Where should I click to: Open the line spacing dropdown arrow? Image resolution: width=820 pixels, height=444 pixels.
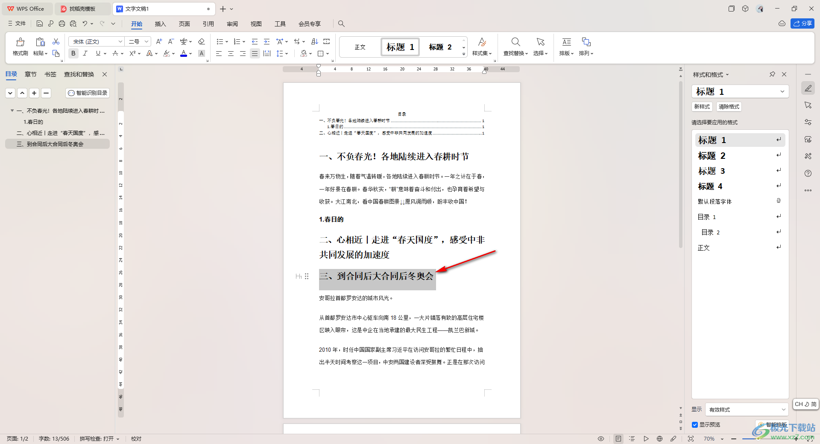pos(287,54)
